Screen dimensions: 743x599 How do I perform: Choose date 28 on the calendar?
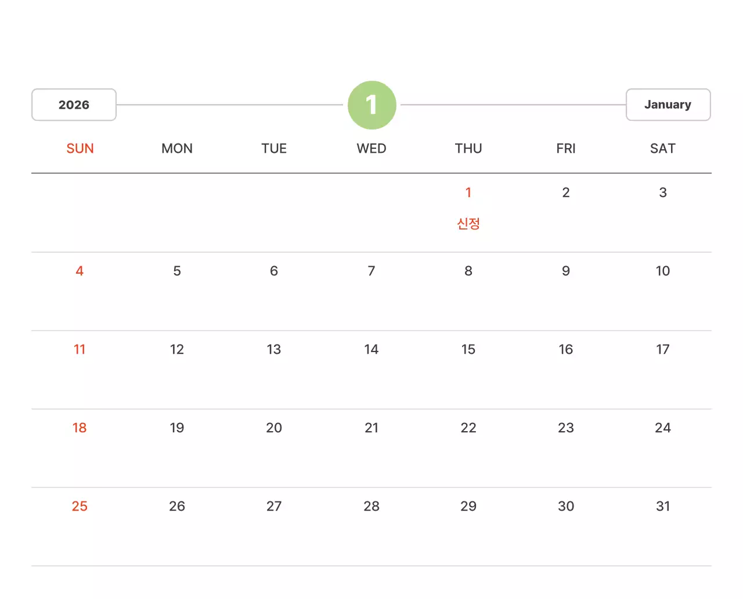(x=371, y=507)
